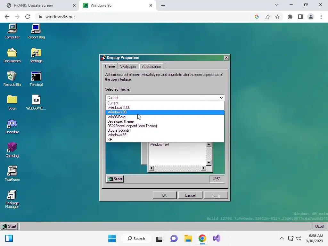
Task: Close the Windows 96 browser tab
Action: tap(151, 5)
